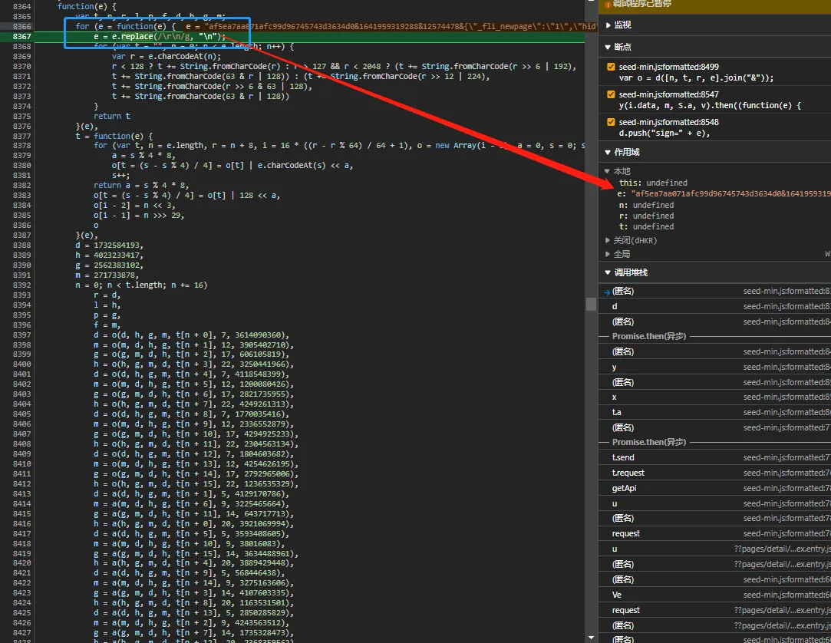This screenshot has width=831, height=643.
Task: Disable the breakpoint at line 8547
Action: [611, 95]
